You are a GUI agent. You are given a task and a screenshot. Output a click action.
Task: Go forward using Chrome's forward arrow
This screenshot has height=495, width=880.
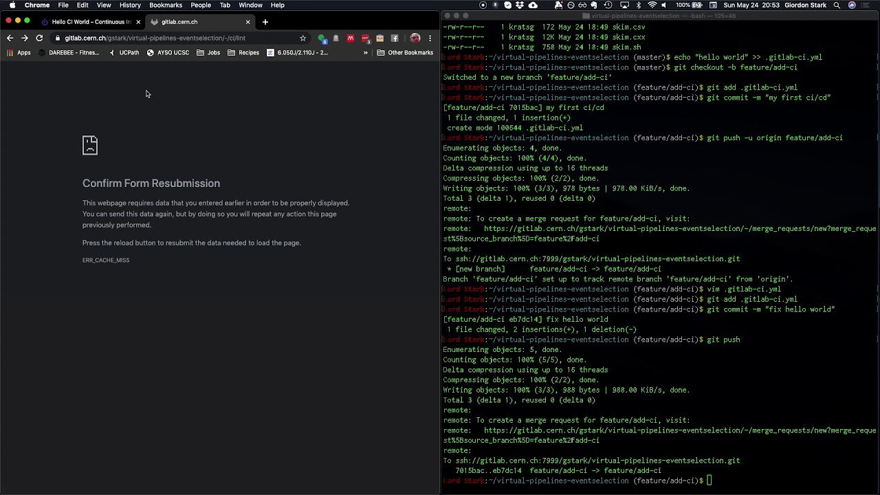[x=25, y=38]
